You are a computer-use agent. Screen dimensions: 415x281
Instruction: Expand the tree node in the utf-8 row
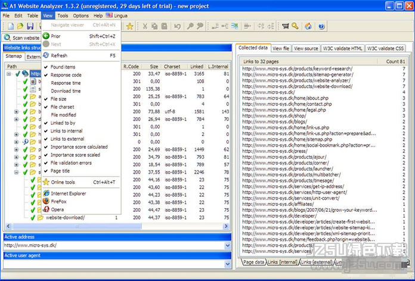pyautogui.click(x=17, y=112)
